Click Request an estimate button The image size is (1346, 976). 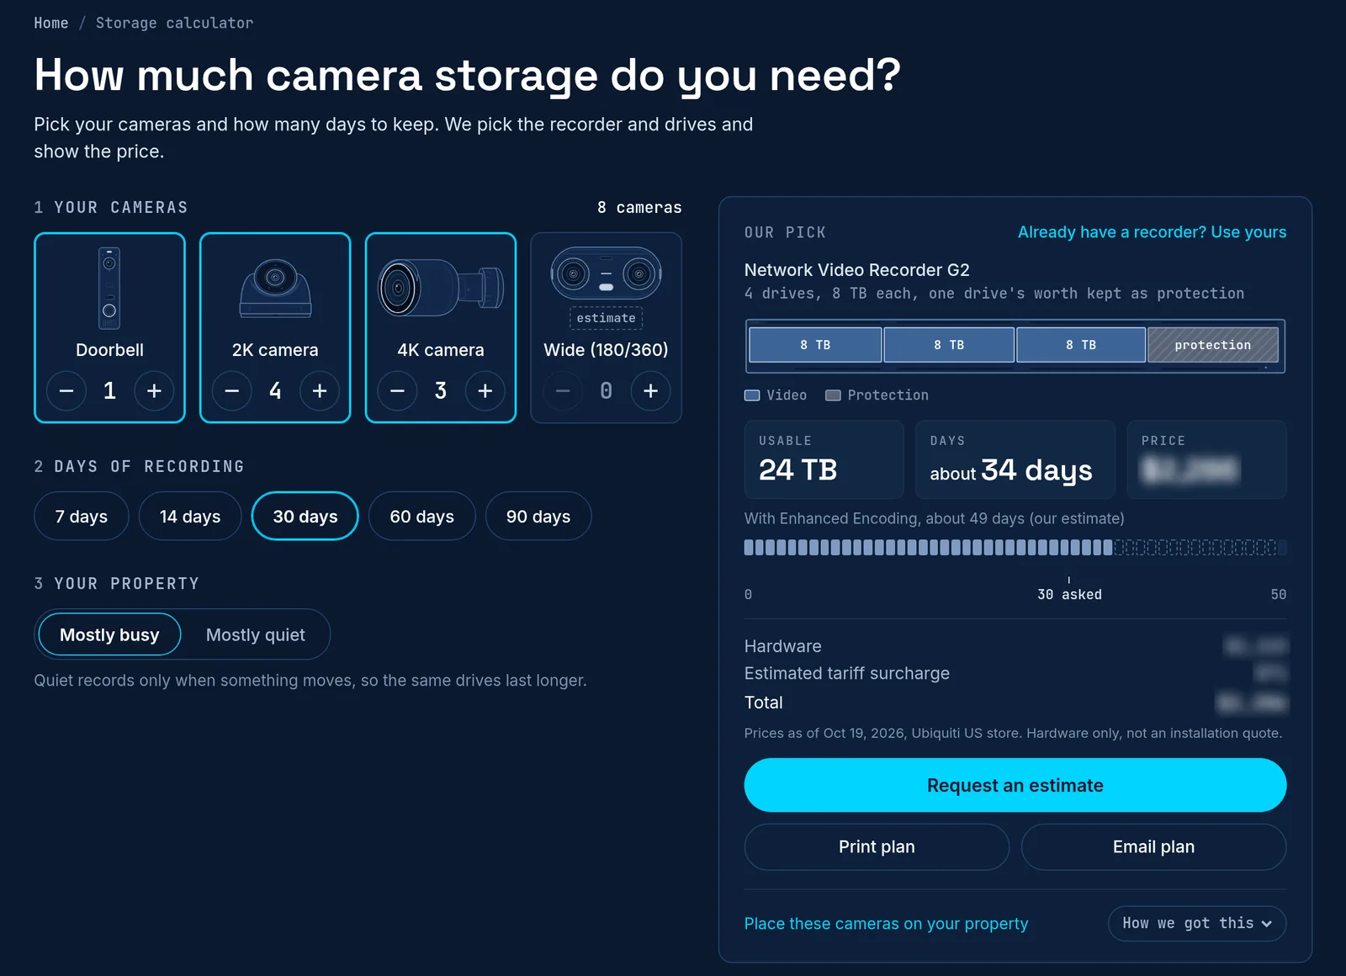[x=1015, y=786]
